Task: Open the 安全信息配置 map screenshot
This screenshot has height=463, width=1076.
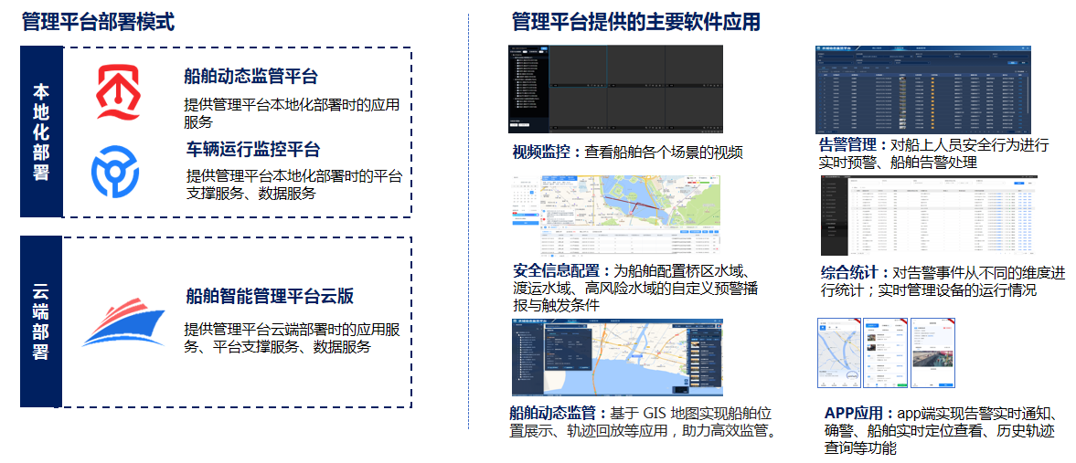Action: pyautogui.click(x=616, y=216)
